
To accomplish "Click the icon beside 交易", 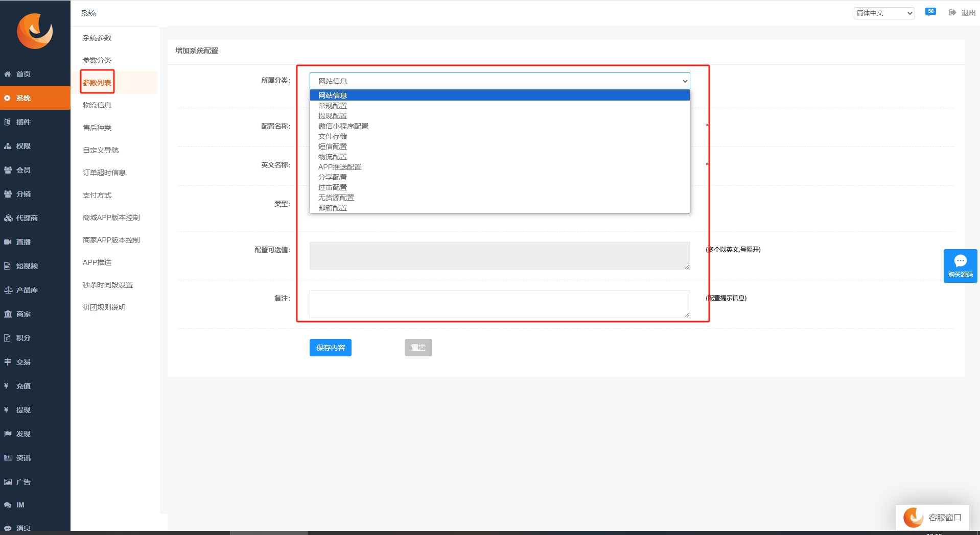I will [8, 362].
